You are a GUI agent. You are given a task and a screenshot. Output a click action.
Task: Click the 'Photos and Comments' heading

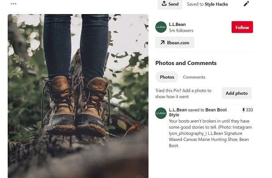click(186, 63)
